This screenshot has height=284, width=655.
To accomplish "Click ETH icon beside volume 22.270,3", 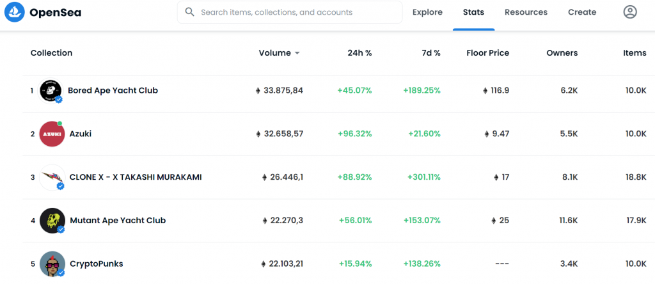I will (x=264, y=221).
